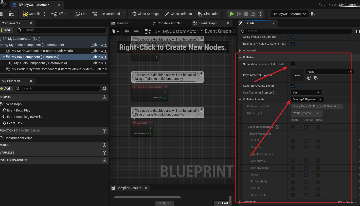This screenshot has width=360, height=206.
Task: Click the My Blueprint search field
Action: tap(58, 88)
